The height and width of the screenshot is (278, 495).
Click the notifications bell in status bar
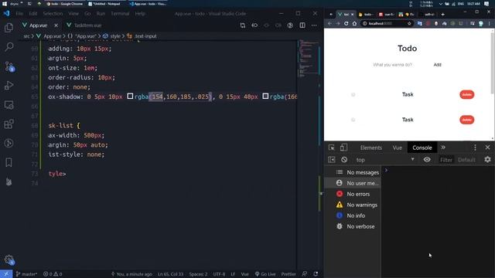[x=316, y=274]
